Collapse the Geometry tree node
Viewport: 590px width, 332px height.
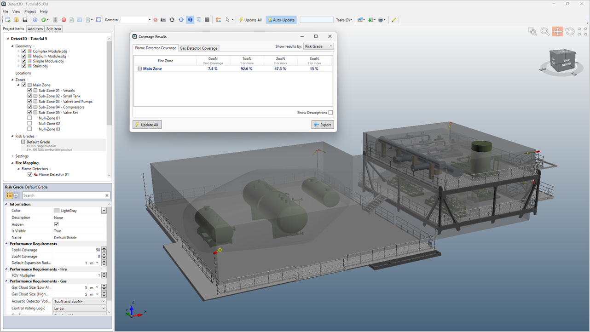pyautogui.click(x=12, y=46)
